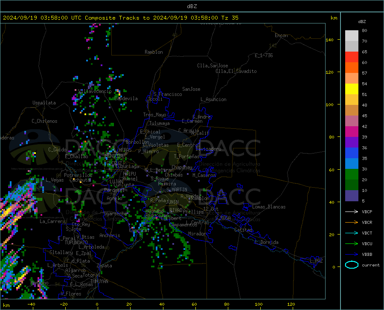Select the 80 dBZ light gray swatch
Viewport: 384px width, 310px height.
coord(352,36)
